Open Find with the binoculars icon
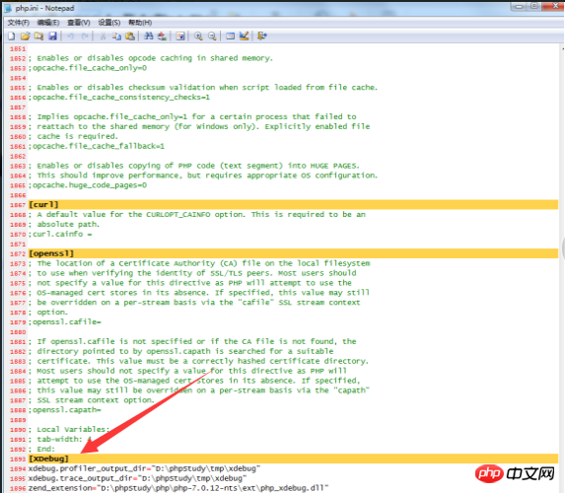Screen dimensions: 565x493 click(x=149, y=36)
